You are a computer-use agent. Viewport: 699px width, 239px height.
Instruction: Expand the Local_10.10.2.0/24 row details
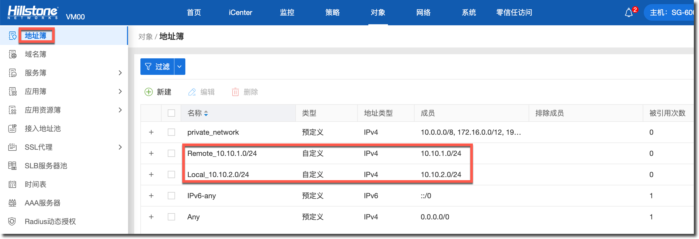[151, 175]
